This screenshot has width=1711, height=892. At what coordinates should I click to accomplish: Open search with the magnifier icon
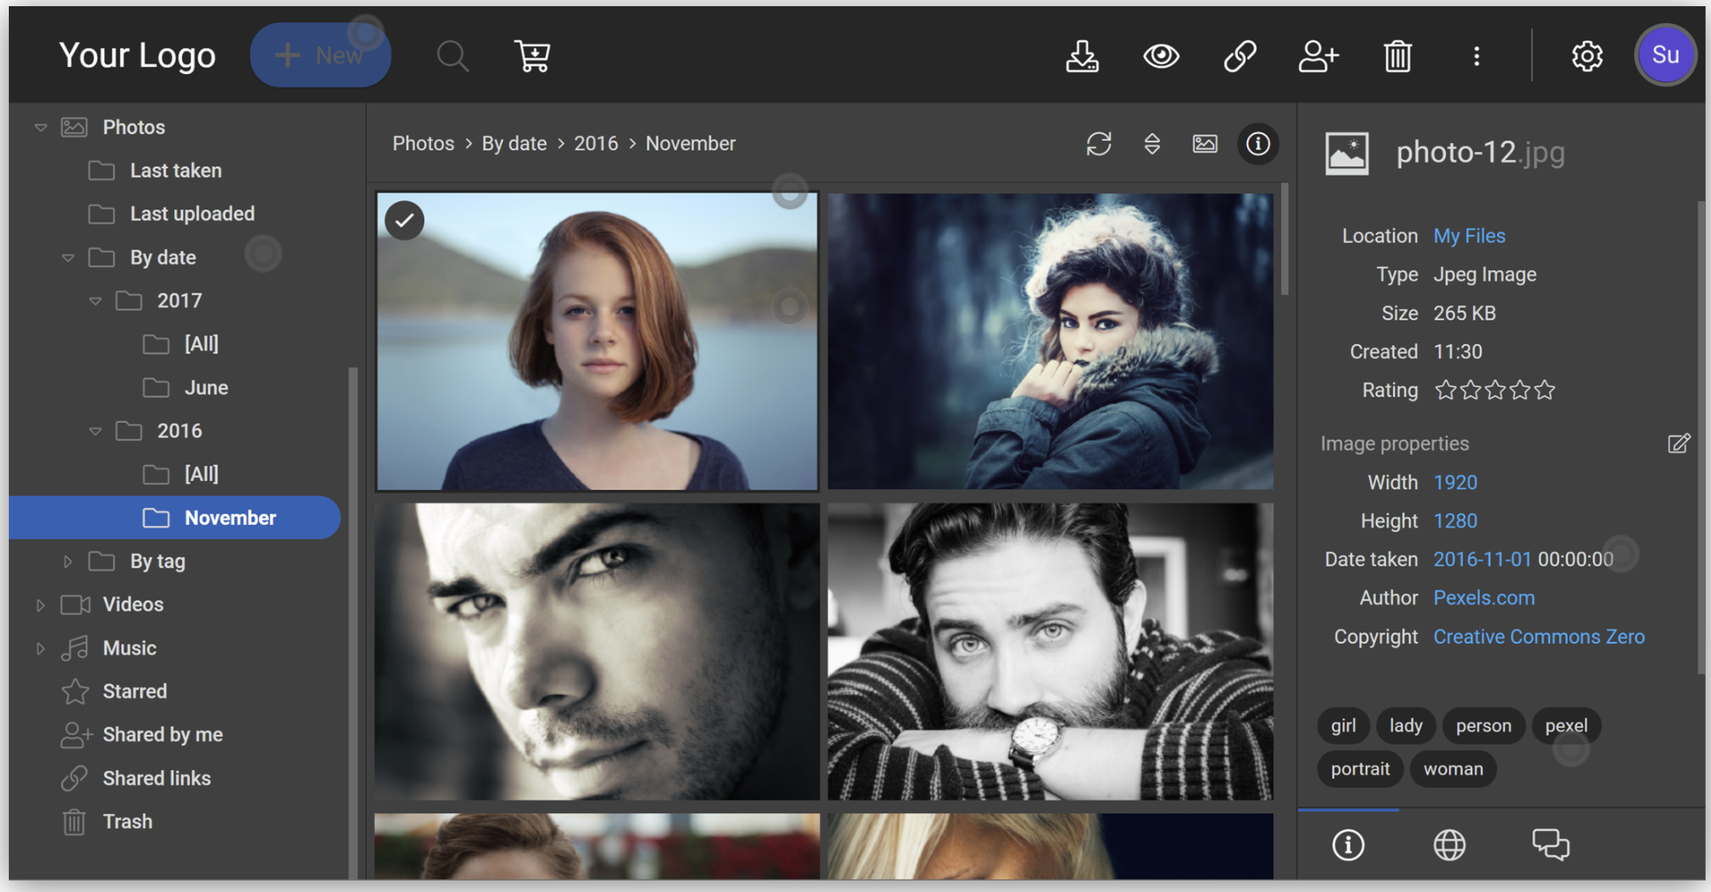pos(452,57)
